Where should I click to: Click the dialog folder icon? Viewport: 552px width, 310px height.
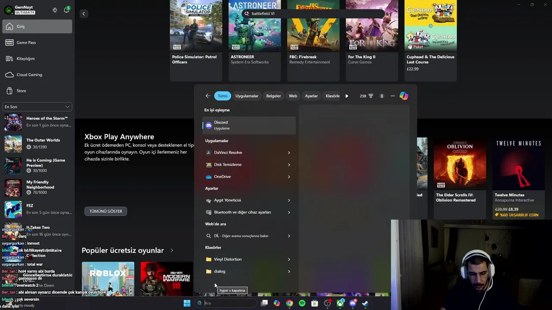click(x=209, y=271)
